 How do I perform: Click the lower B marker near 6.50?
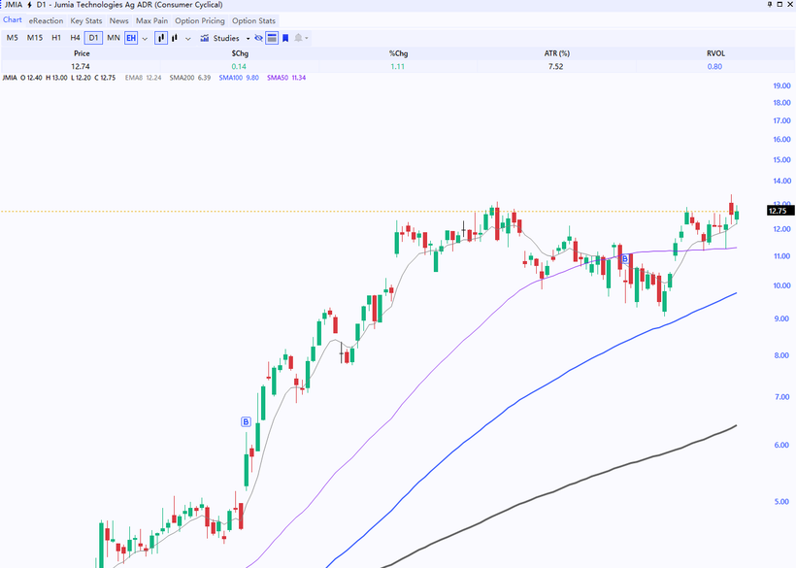246,421
